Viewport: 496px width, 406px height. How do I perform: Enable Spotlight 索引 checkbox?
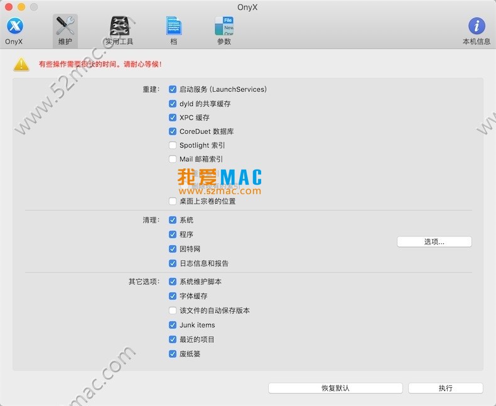[173, 145]
